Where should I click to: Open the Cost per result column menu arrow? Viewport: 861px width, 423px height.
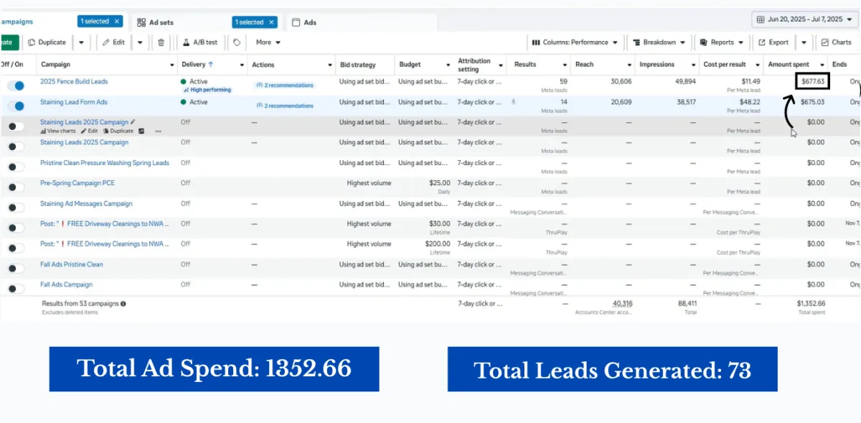[757, 65]
